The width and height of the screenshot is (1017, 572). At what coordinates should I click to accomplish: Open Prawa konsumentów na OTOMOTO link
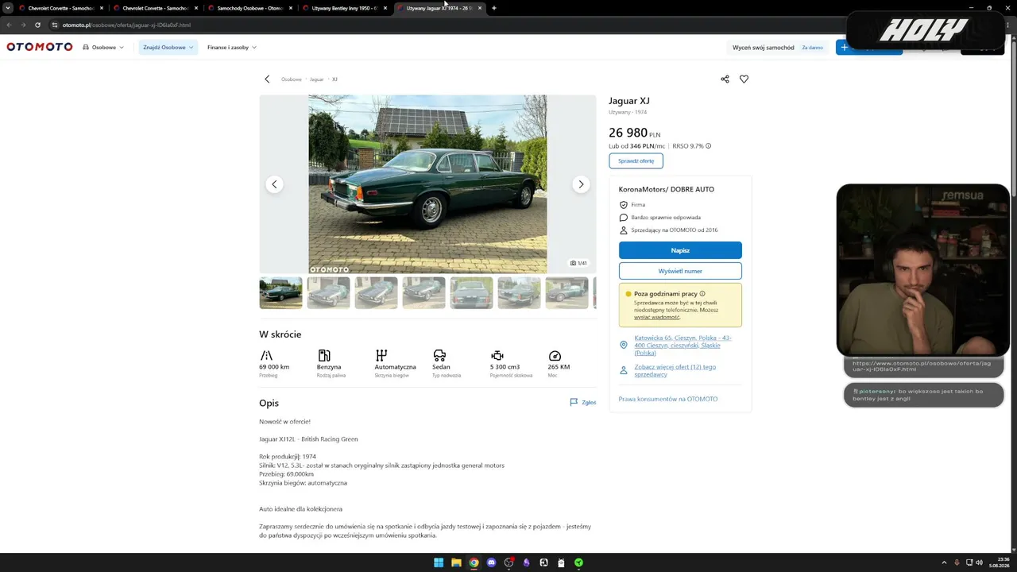pyautogui.click(x=668, y=399)
